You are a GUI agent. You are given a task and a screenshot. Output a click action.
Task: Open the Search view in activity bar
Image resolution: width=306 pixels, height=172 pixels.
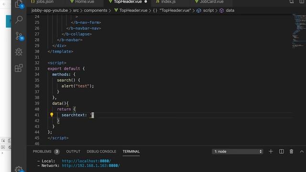click(19, 20)
